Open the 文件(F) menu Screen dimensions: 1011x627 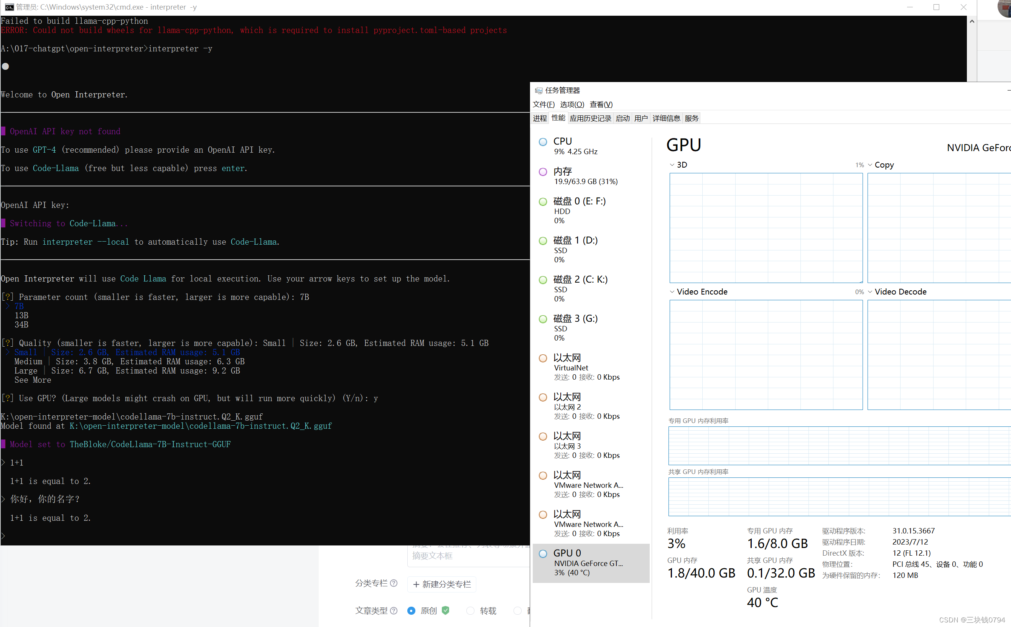(543, 104)
